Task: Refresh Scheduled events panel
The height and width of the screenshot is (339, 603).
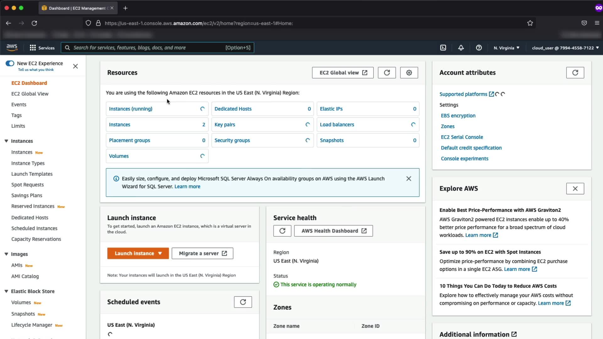Action: click(x=243, y=302)
